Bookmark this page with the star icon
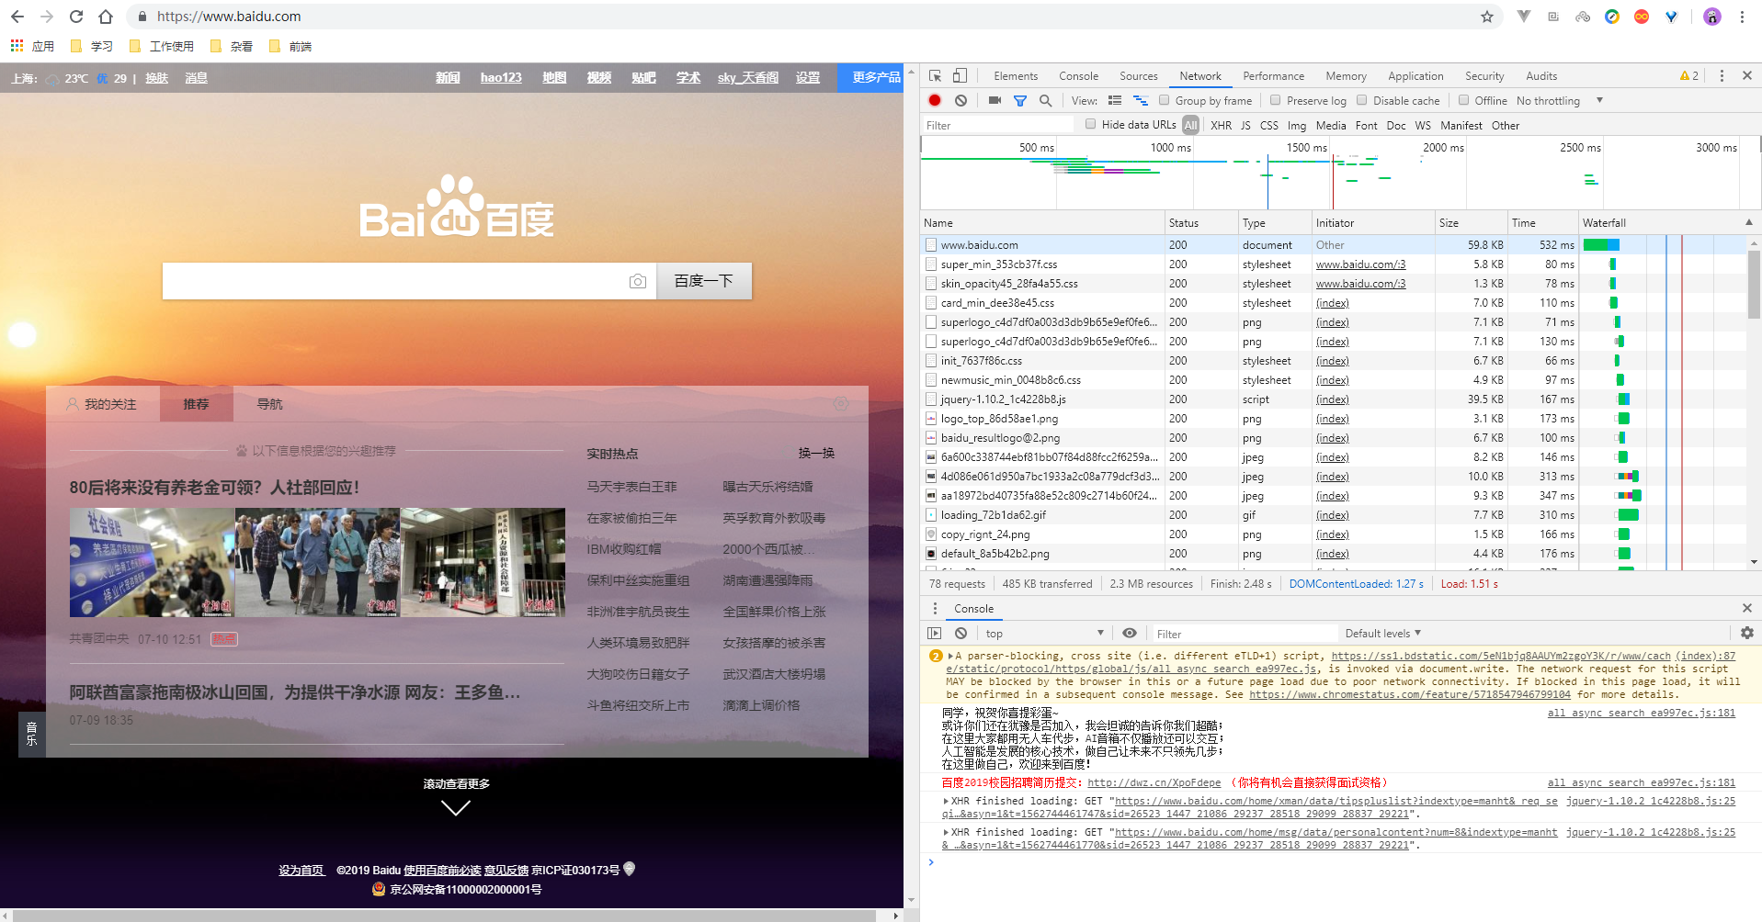The width and height of the screenshot is (1762, 922). pyautogui.click(x=1486, y=17)
